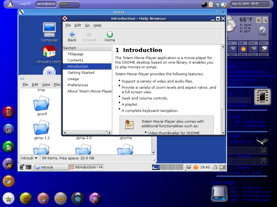This screenshot has width=277, height=207.
Task: Open the .gconf folder
Action: pos(41,103)
